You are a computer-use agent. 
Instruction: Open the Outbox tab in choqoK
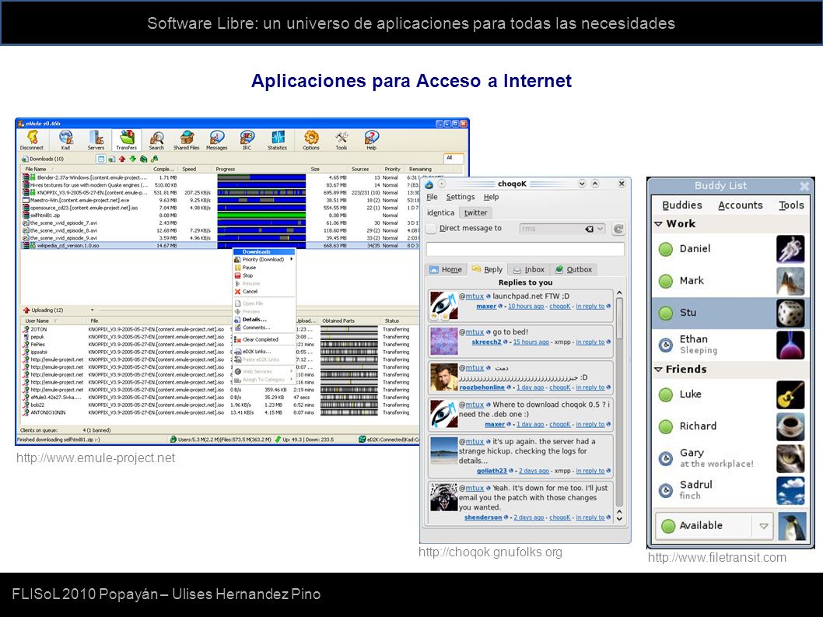573,269
